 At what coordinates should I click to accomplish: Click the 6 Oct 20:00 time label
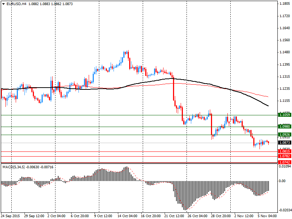pyautogui.click(x=80, y=216)
